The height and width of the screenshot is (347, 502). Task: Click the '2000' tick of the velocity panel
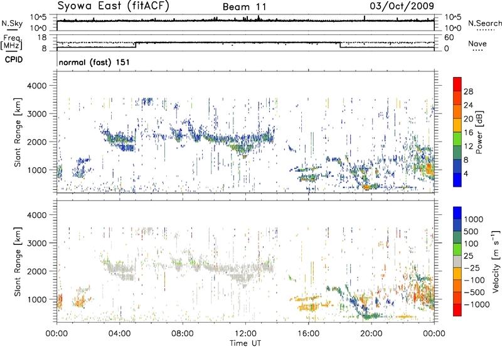click(36, 271)
